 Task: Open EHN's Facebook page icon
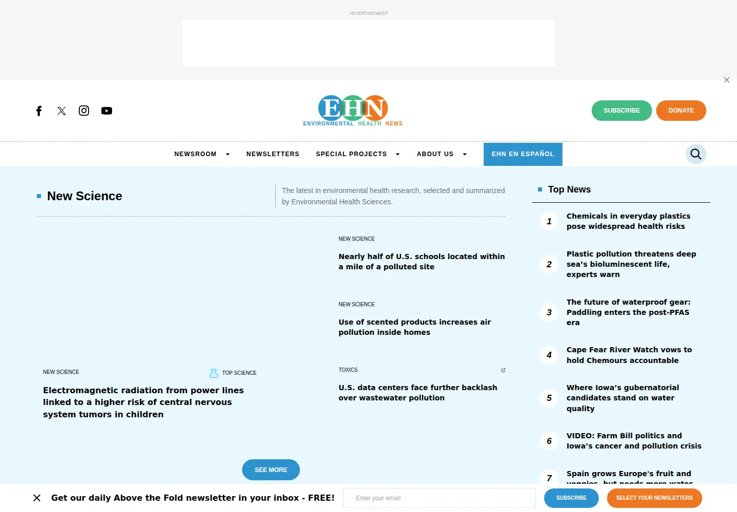coord(39,111)
